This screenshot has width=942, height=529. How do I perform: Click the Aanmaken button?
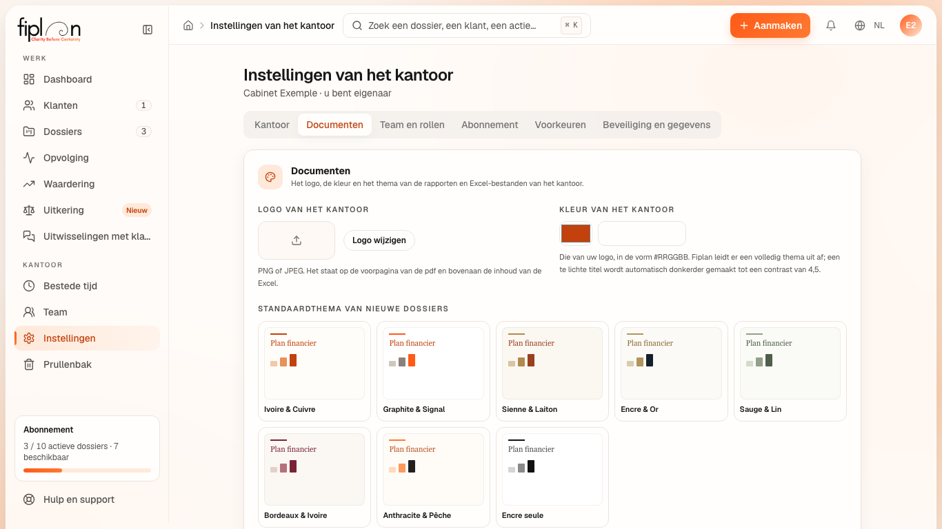click(770, 25)
